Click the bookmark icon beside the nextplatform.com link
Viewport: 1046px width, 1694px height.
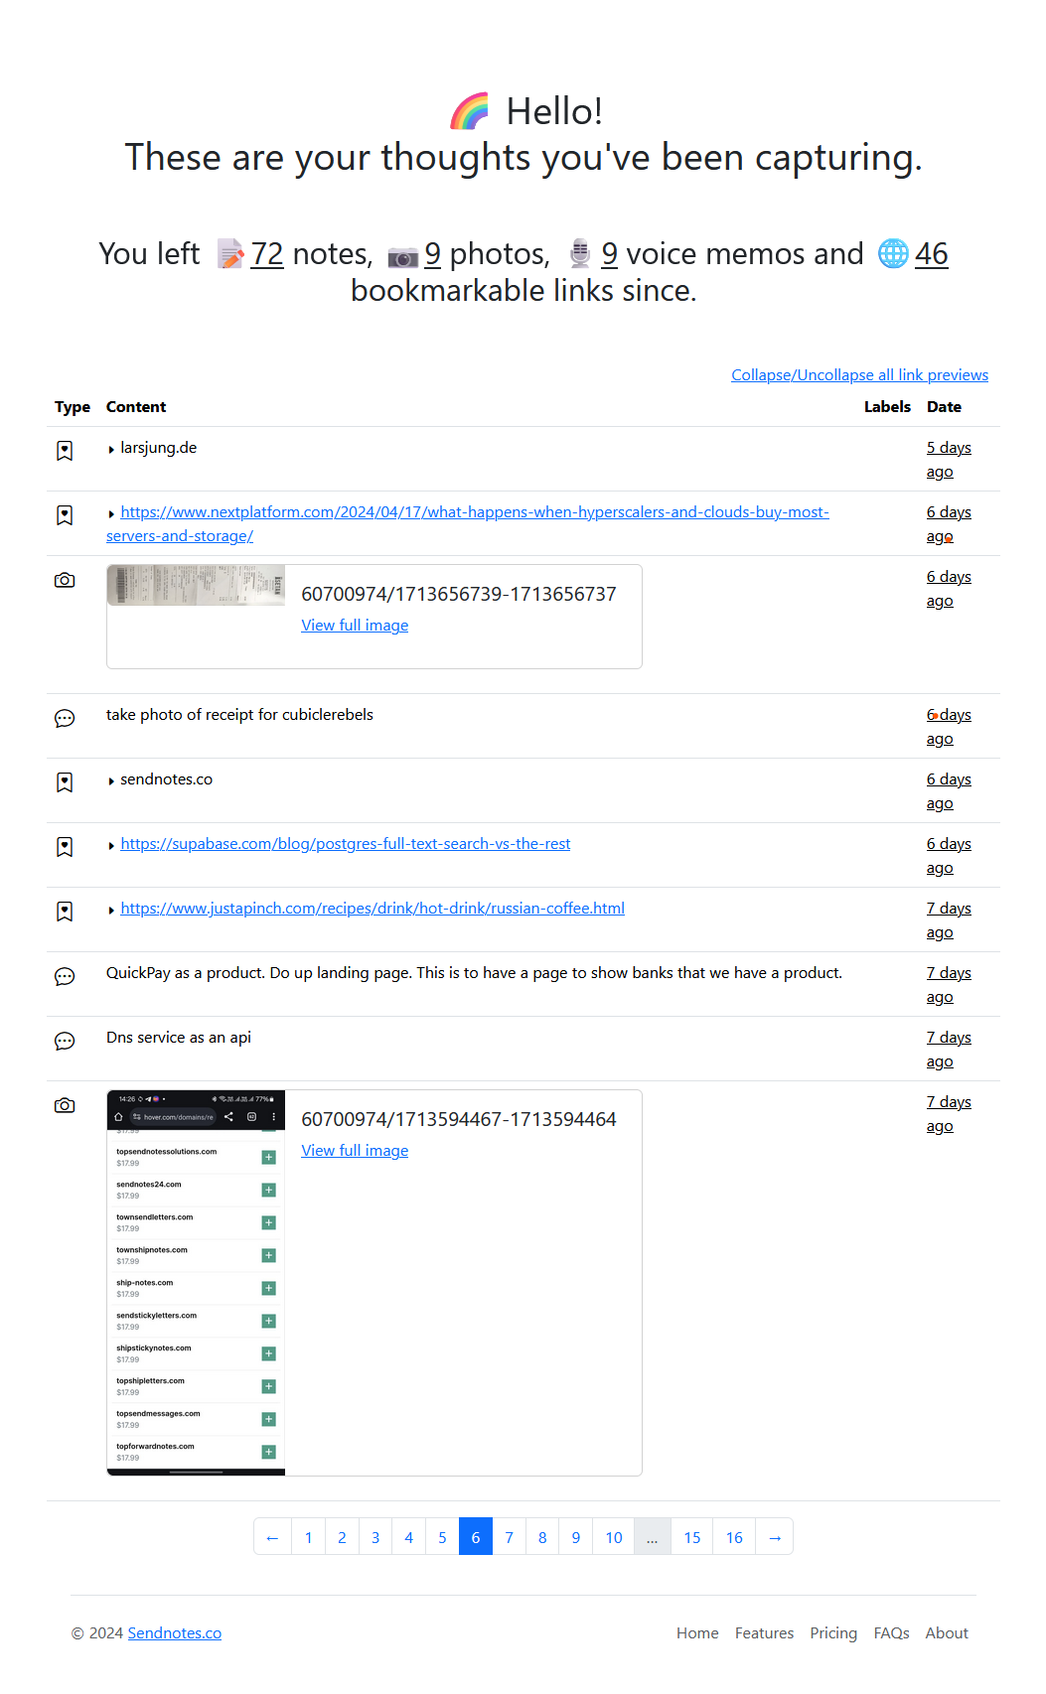point(65,515)
